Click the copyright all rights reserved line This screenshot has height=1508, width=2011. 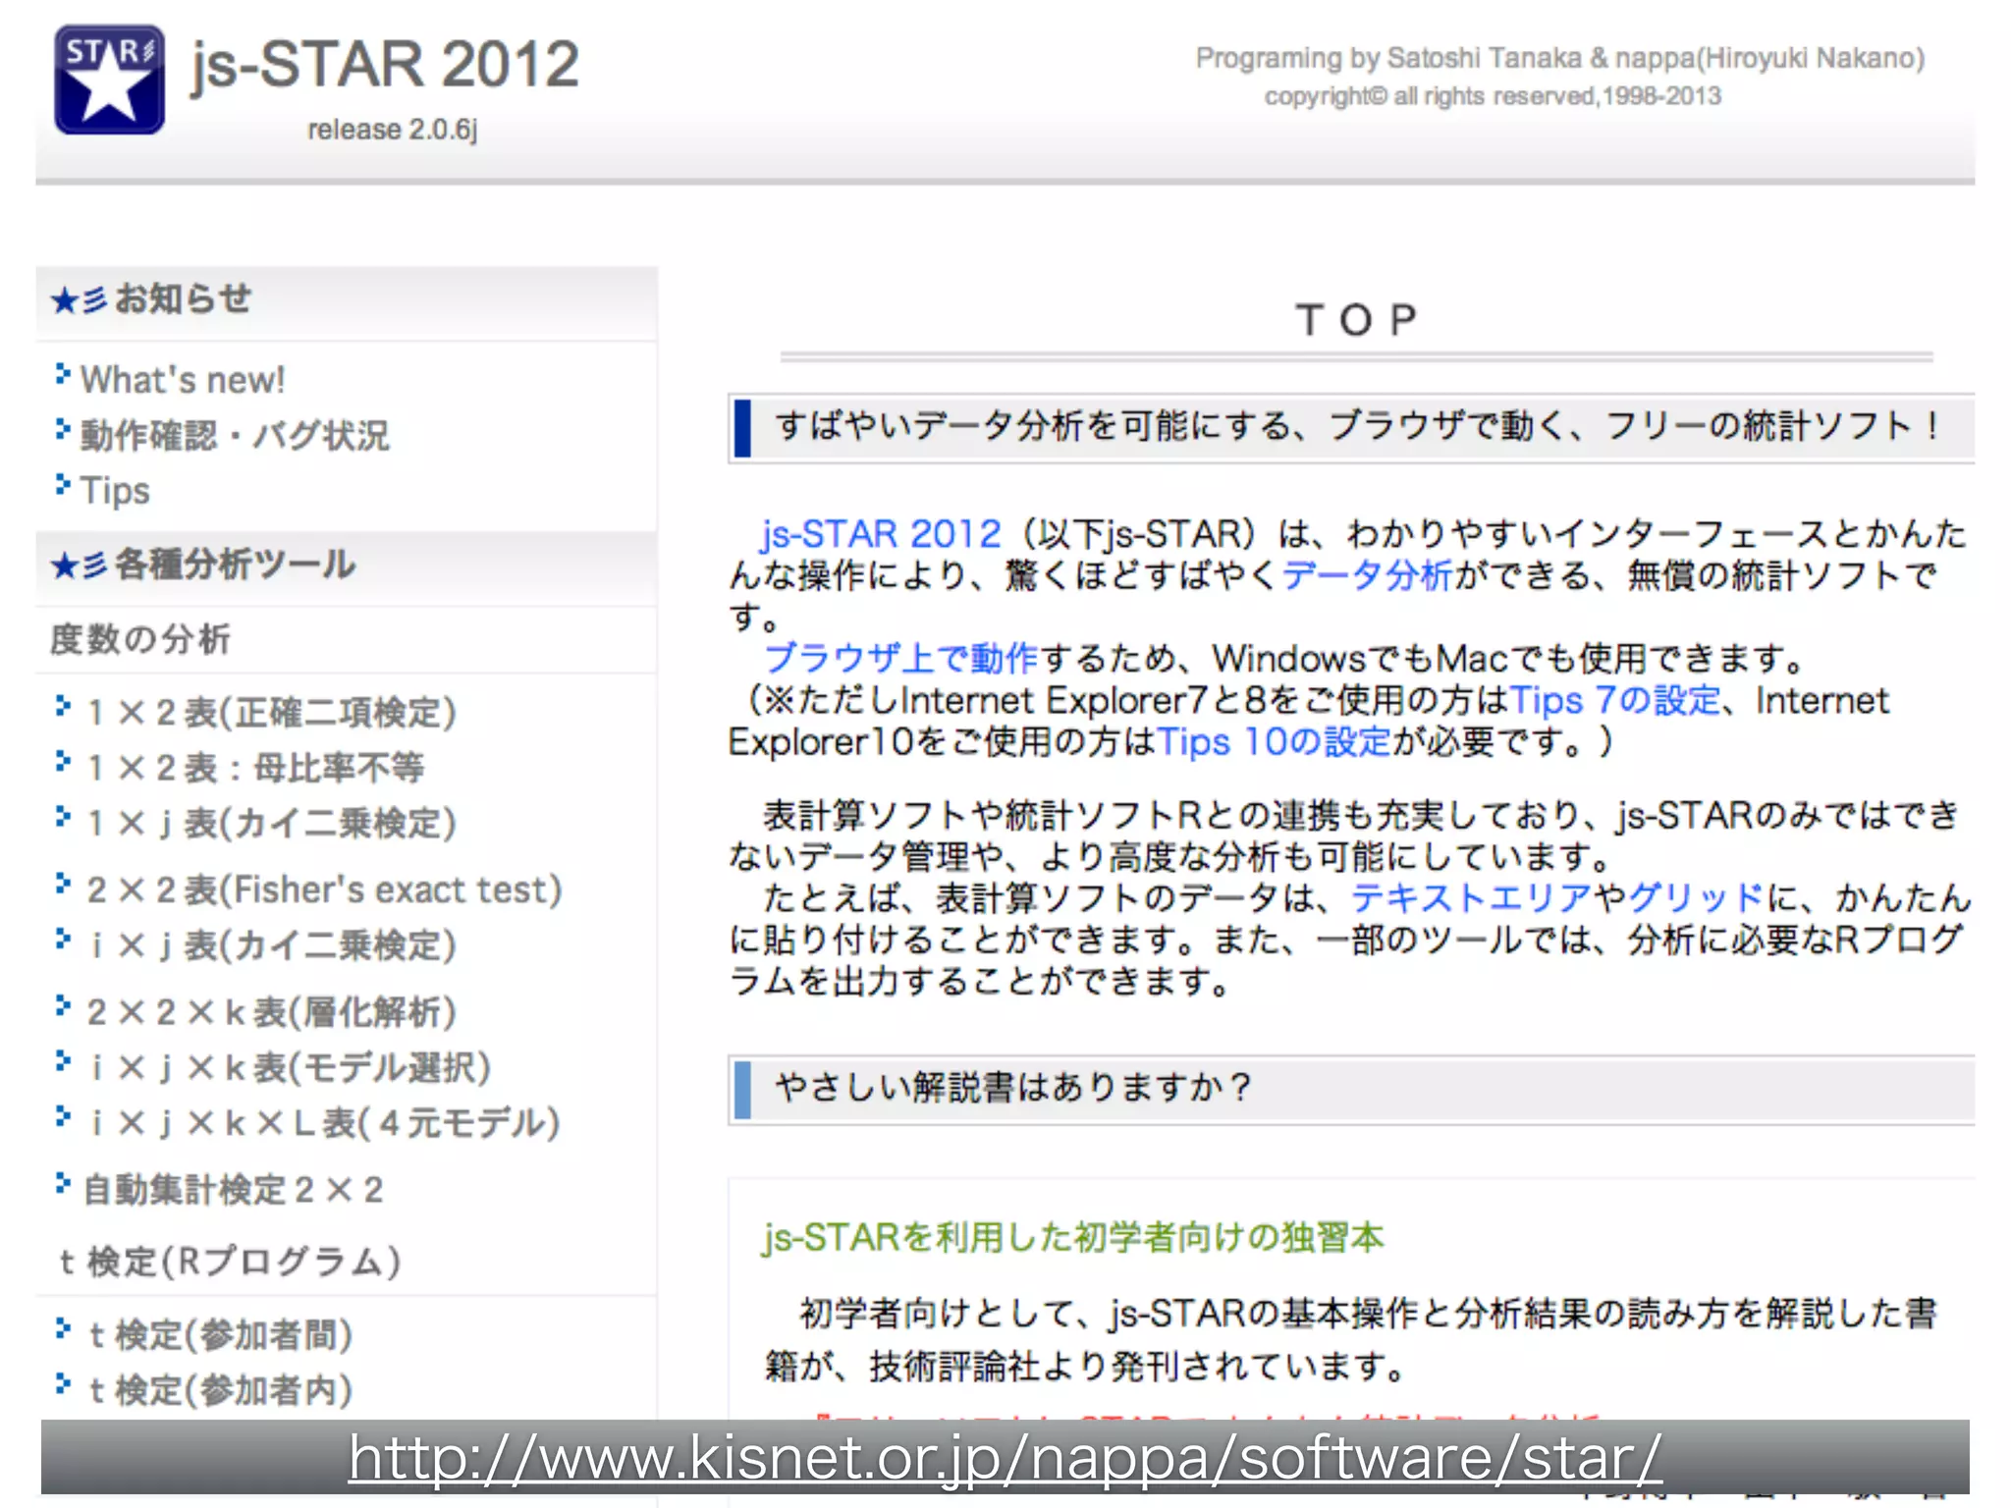(x=1493, y=96)
